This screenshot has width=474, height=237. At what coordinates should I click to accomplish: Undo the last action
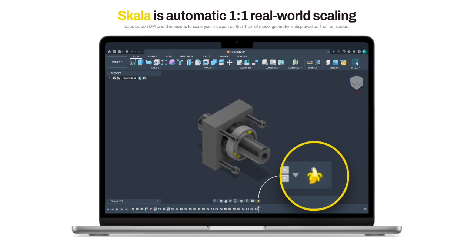pyautogui.click(x=132, y=51)
